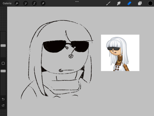Image resolution: width=154 pixels, height=116 pixels.
Task: Activate the Selection S-shaped tool
Action: [34, 3]
